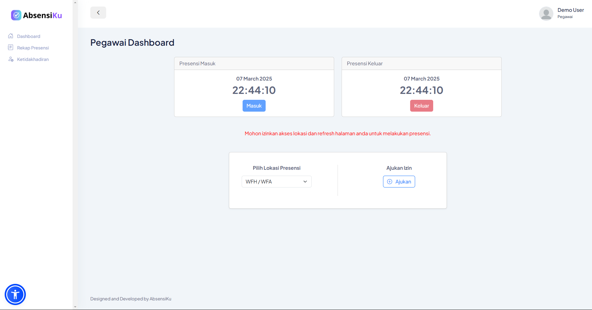Click the Rekap Presensi list icon
This screenshot has width=592, height=310.
(11, 47)
